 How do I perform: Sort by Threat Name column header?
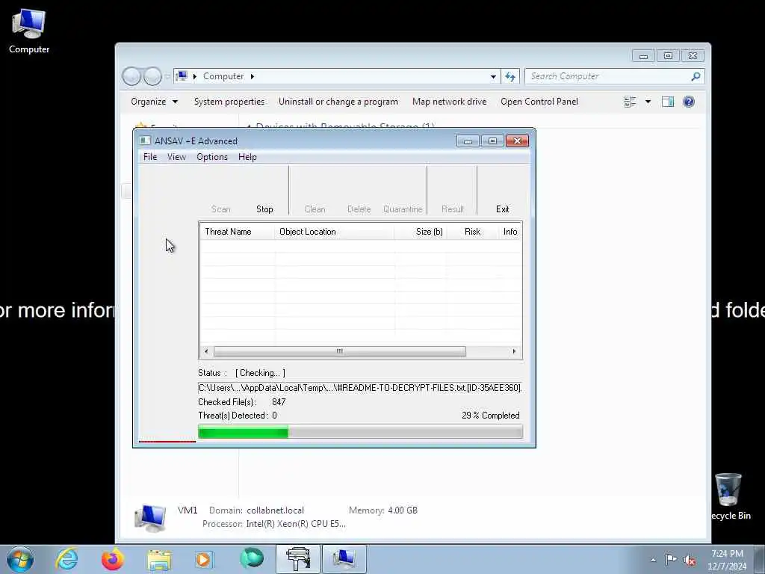[237, 232]
